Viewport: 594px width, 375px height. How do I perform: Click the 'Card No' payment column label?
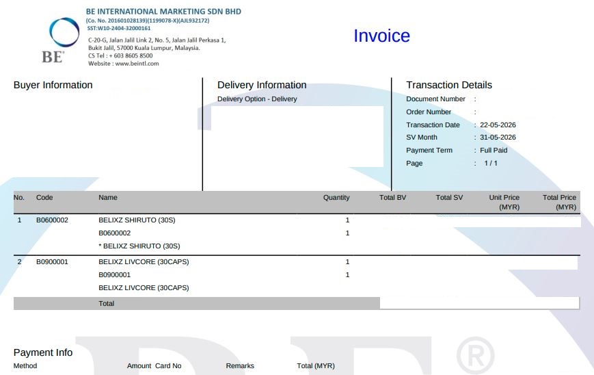coord(168,366)
